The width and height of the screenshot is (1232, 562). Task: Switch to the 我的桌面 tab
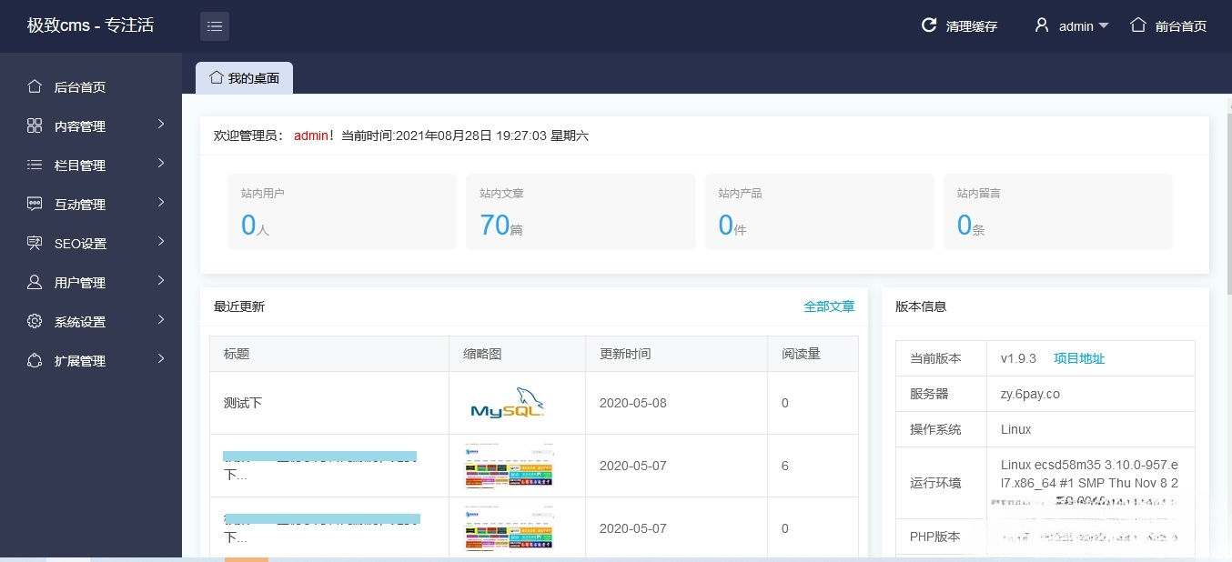pos(244,77)
